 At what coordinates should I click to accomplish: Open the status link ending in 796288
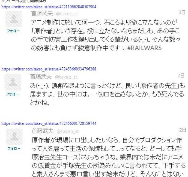49,69
